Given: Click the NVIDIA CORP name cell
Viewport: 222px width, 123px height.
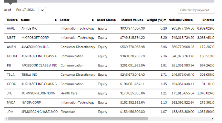Looking at the screenshot, I should 31,103.
